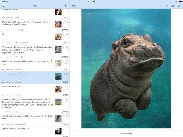Tap the San Diego Zoo hippo thumbnail
Image resolution: width=183 pixels, height=137 pixels.
tap(58, 76)
